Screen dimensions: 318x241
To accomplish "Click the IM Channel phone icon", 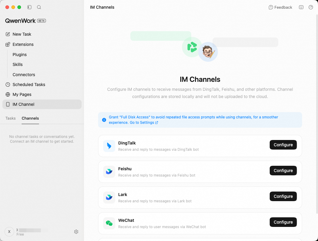I will pyautogui.click(x=8, y=104).
